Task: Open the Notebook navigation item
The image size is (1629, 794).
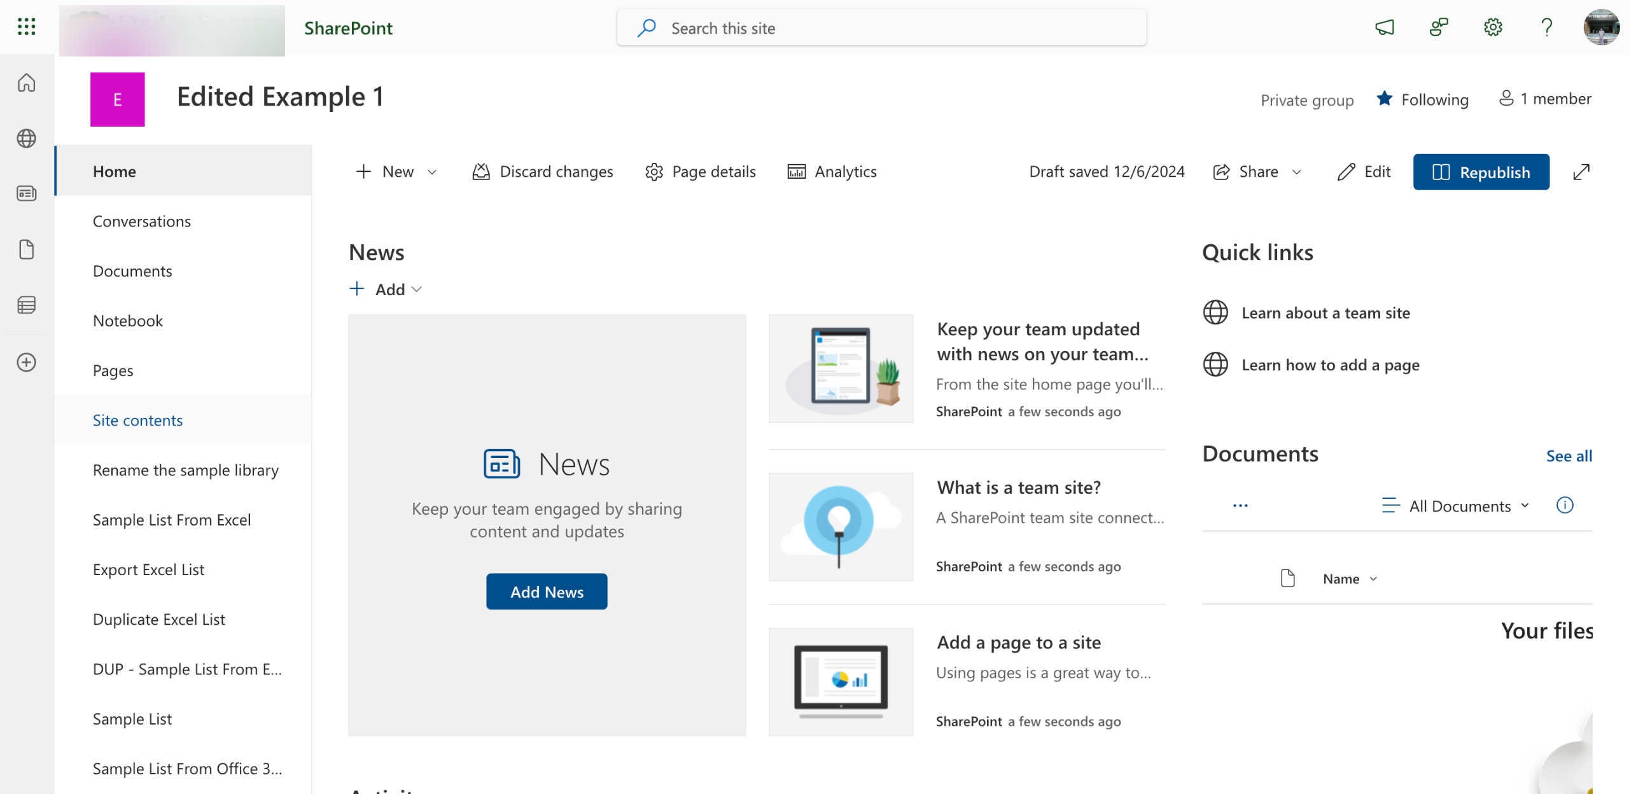Action: [x=127, y=321]
